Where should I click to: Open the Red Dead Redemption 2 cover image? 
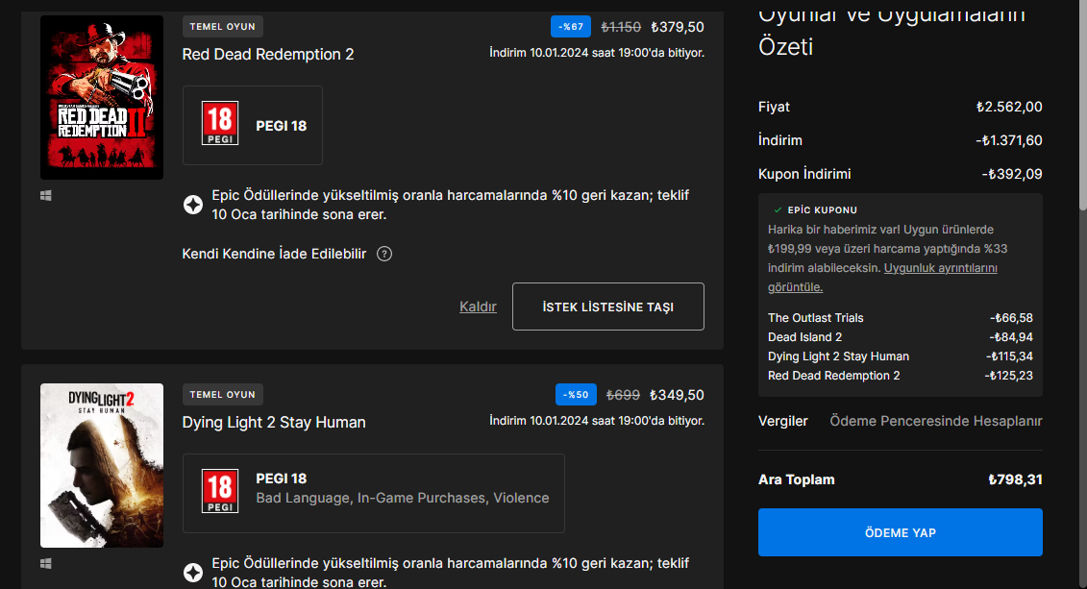(102, 97)
